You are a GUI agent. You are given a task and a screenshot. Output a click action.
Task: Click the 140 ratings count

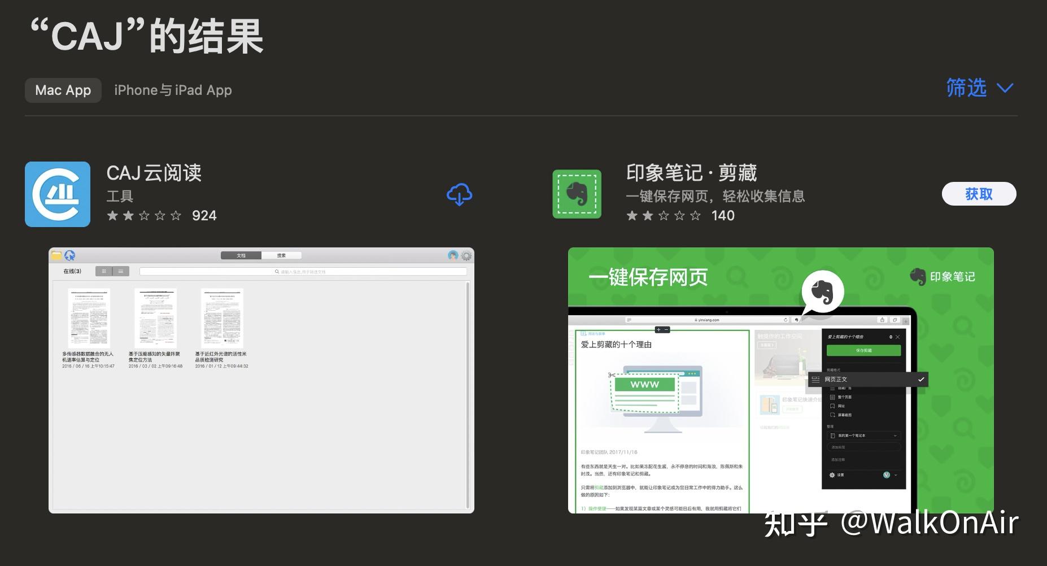pos(723,216)
